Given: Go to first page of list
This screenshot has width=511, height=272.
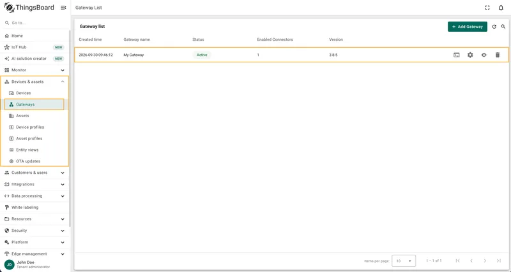Looking at the screenshot, I should tap(457, 261).
